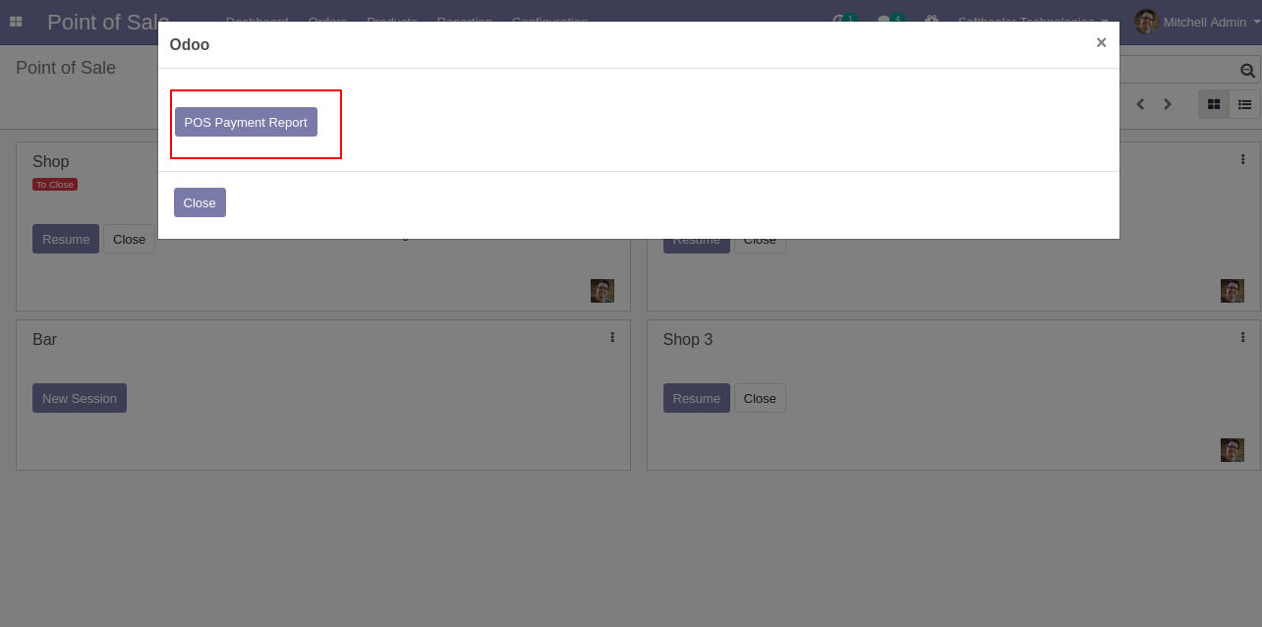1262x627 pixels.
Task: Start a New Session for Bar
Action: (80, 398)
